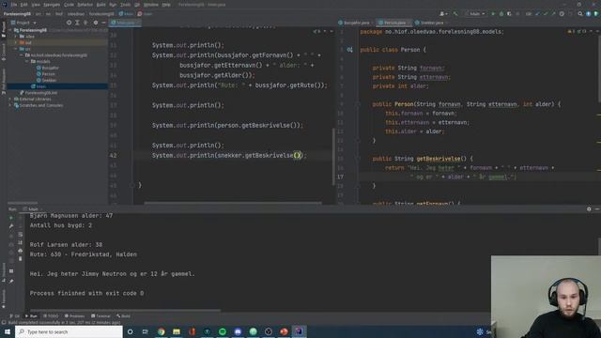Open the Build tool window button
601x338 pixels.
[x=123, y=316]
